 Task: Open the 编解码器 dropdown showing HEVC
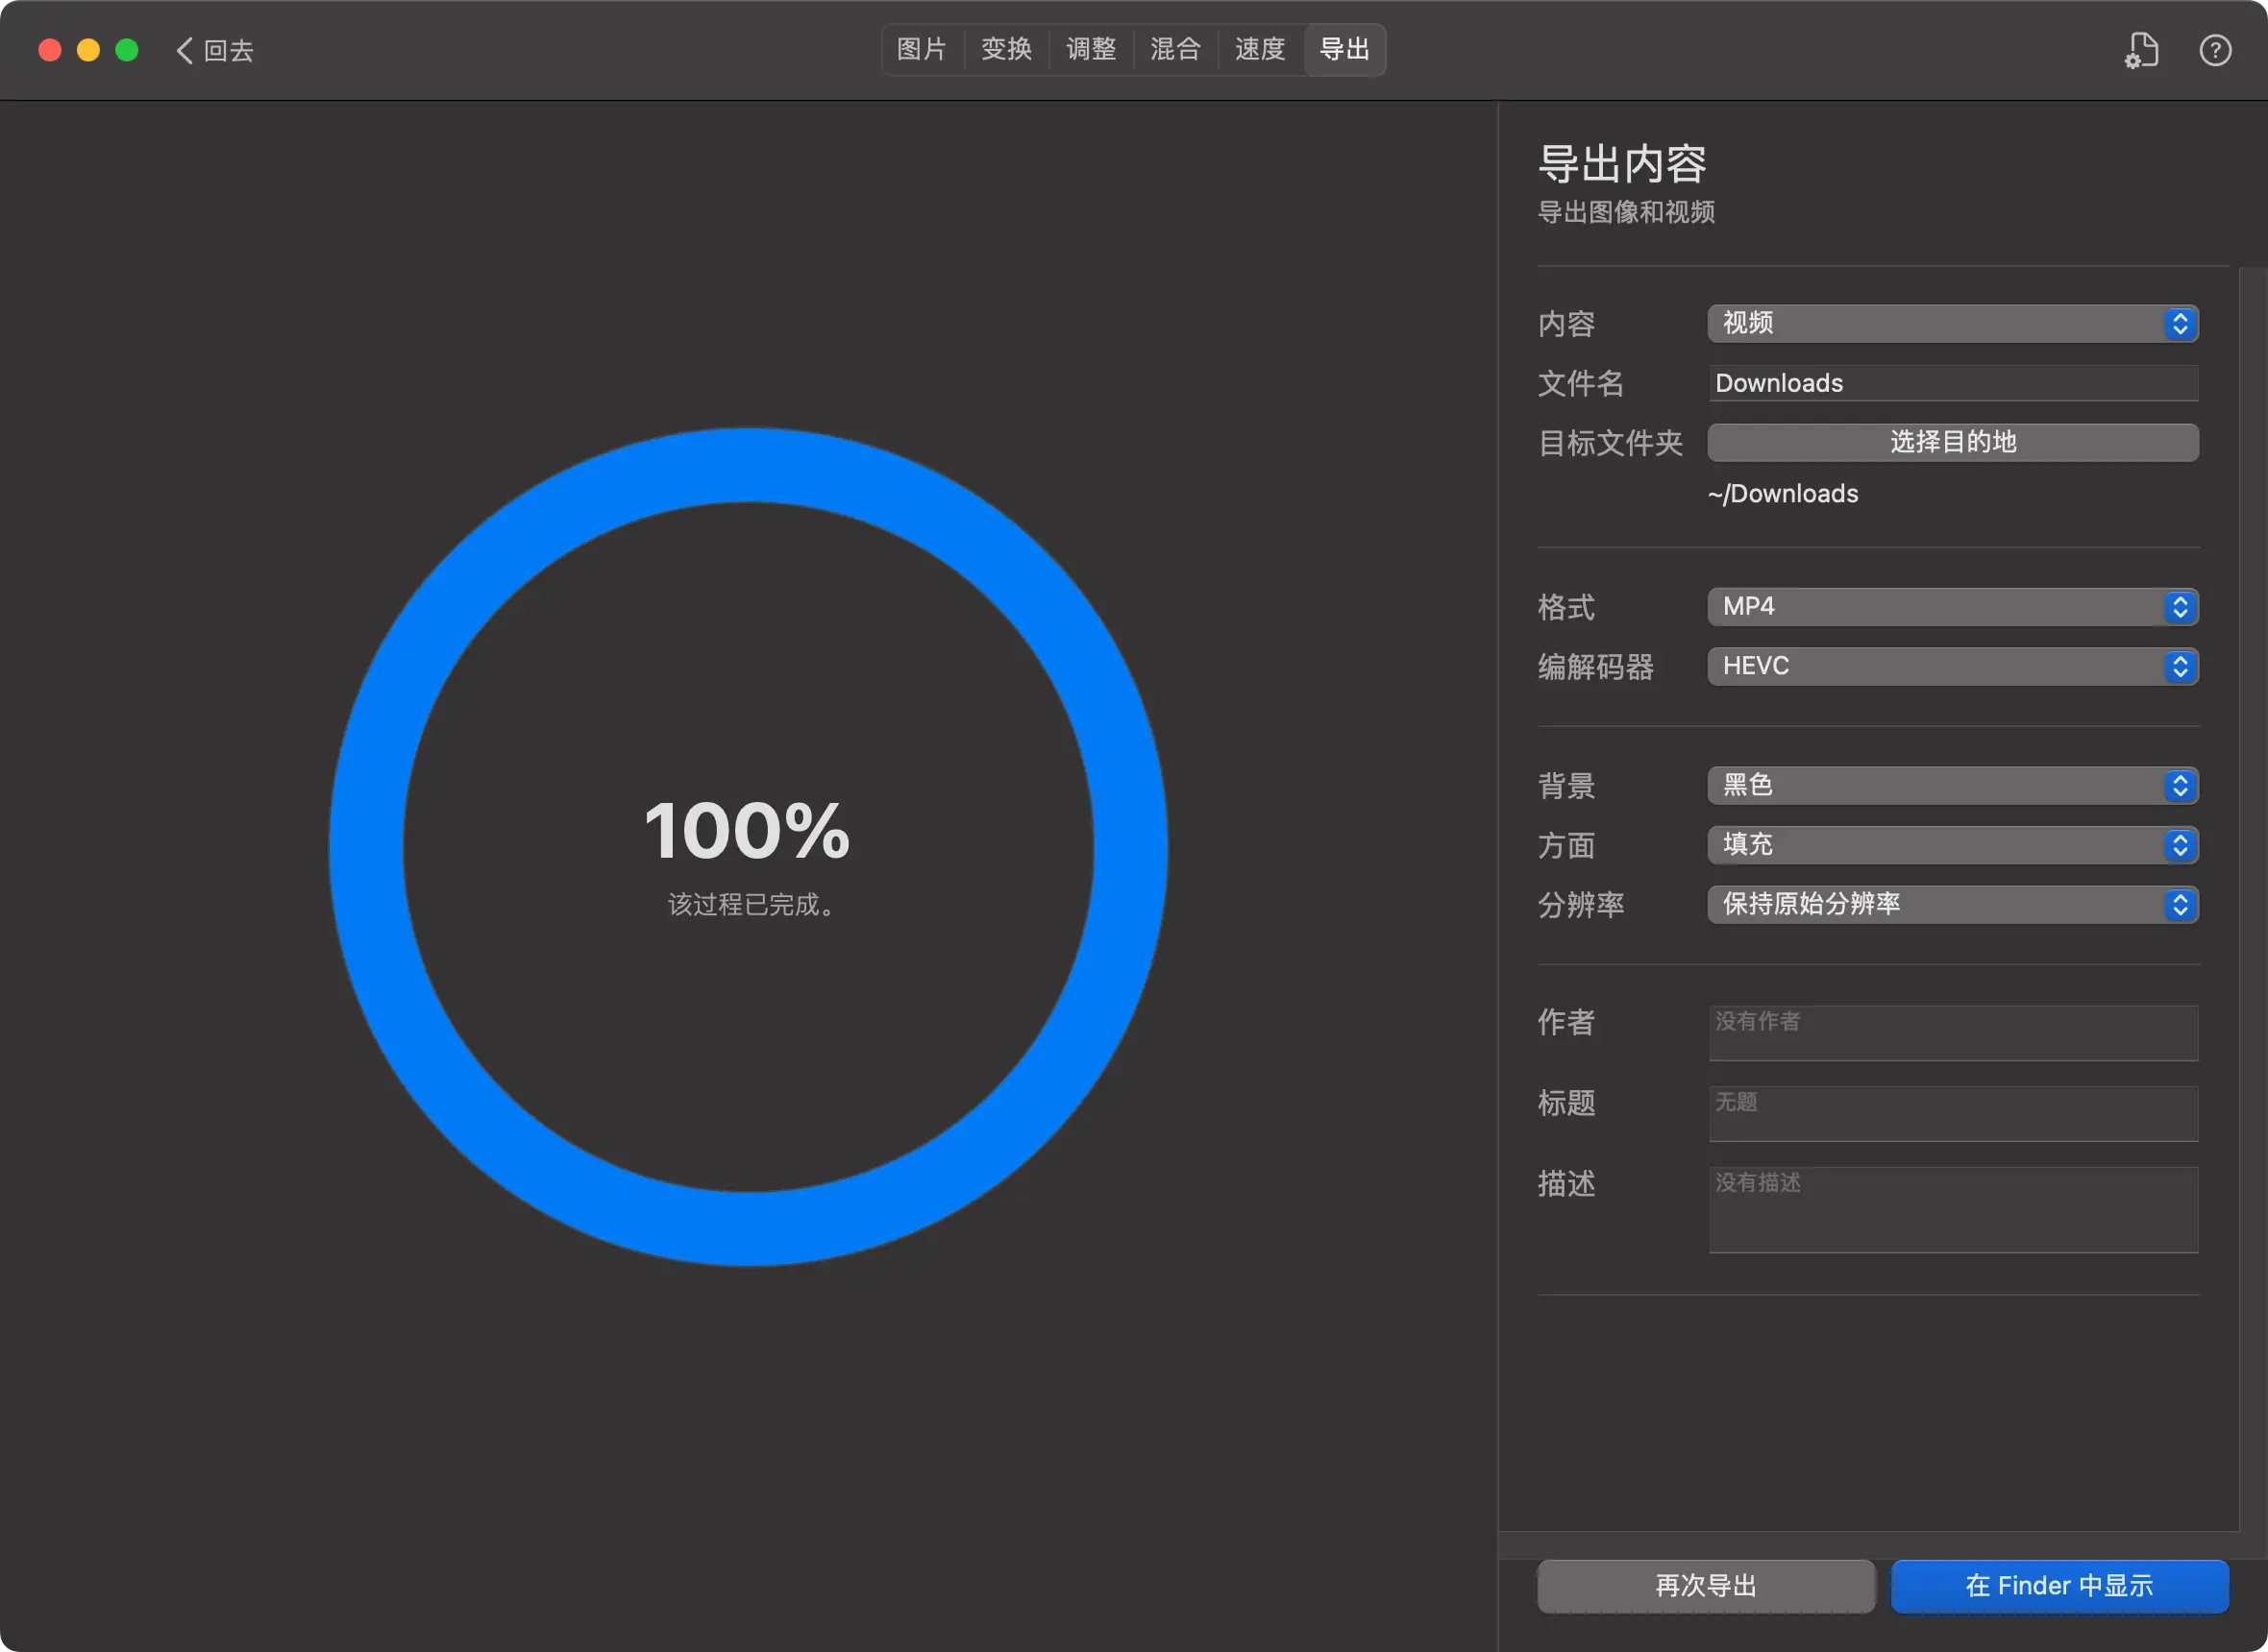[x=1952, y=666]
